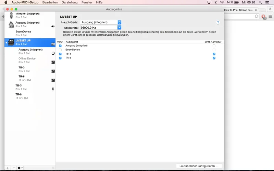This screenshot has height=171, width=274.
Task: Bookmark page with star icon in browser
Action: 257,16
